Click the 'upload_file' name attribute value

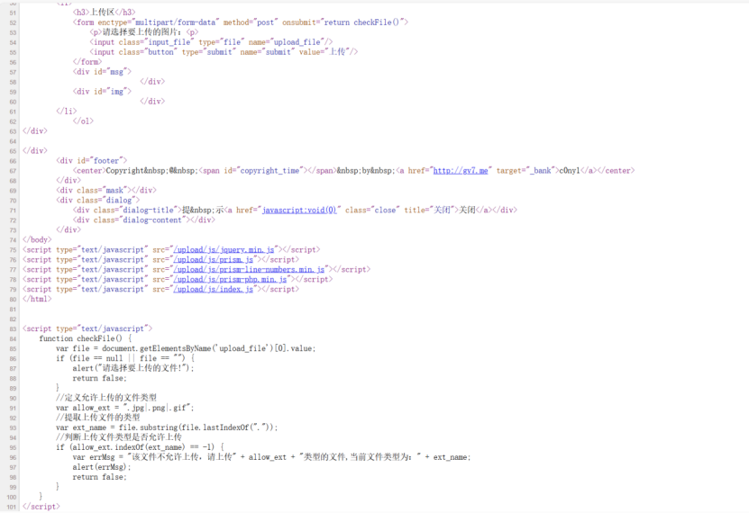[297, 42]
